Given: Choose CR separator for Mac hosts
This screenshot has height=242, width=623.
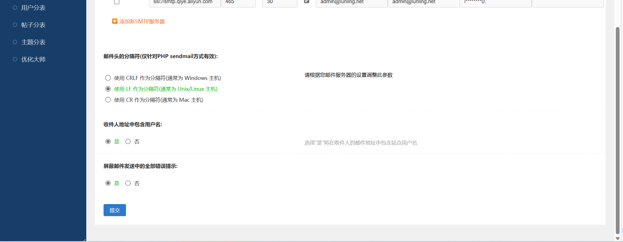Looking at the screenshot, I should pos(108,100).
